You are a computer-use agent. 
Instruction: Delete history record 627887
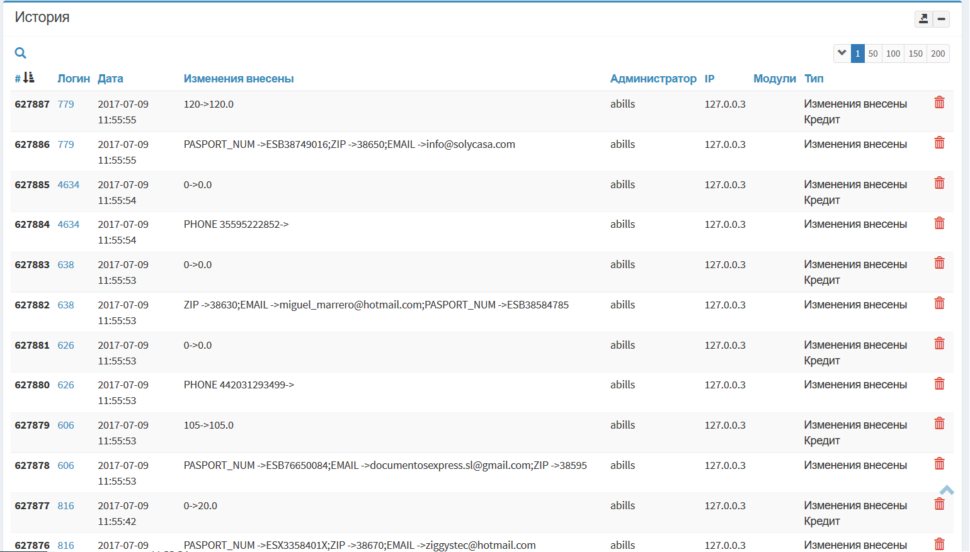939,103
